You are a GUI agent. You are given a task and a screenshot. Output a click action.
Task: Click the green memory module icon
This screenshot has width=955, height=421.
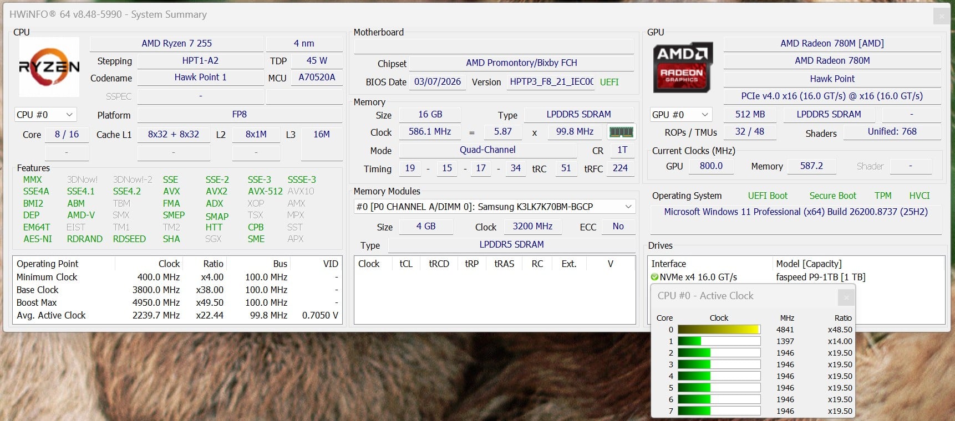click(621, 132)
